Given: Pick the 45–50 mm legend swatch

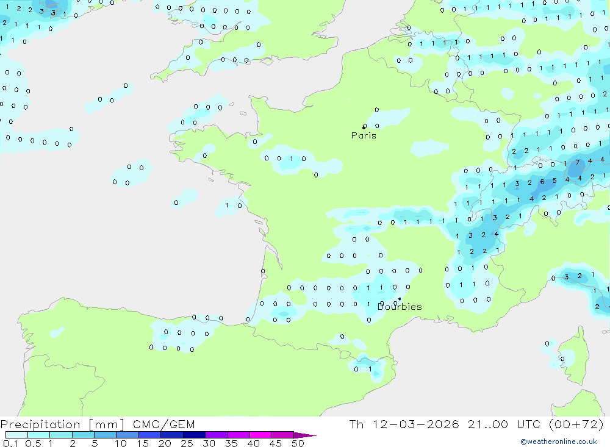Looking at the screenshot, I should coord(283,435).
